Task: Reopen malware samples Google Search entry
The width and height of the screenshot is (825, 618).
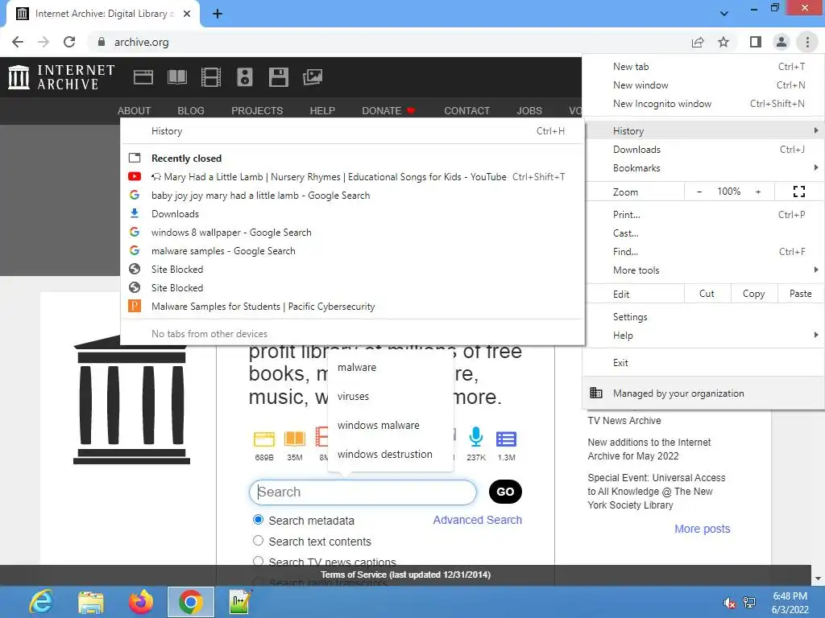Action: tap(353, 251)
